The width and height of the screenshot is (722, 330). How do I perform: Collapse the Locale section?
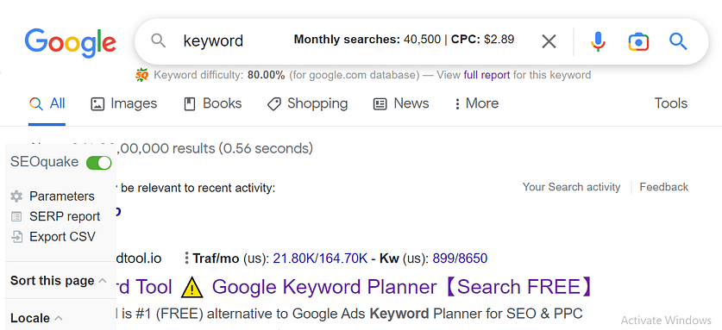point(59,318)
